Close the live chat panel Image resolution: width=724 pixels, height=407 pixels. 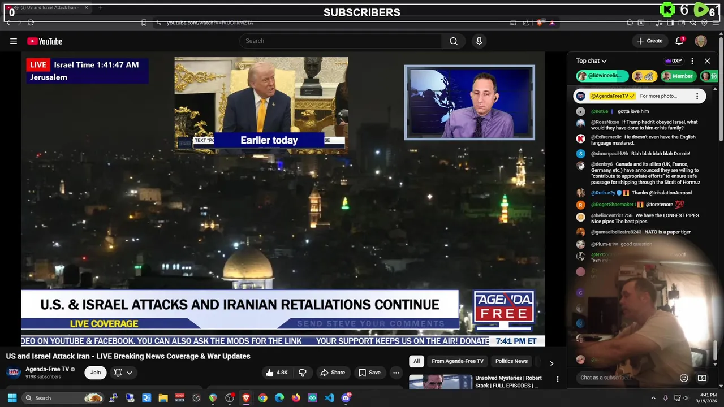707,61
